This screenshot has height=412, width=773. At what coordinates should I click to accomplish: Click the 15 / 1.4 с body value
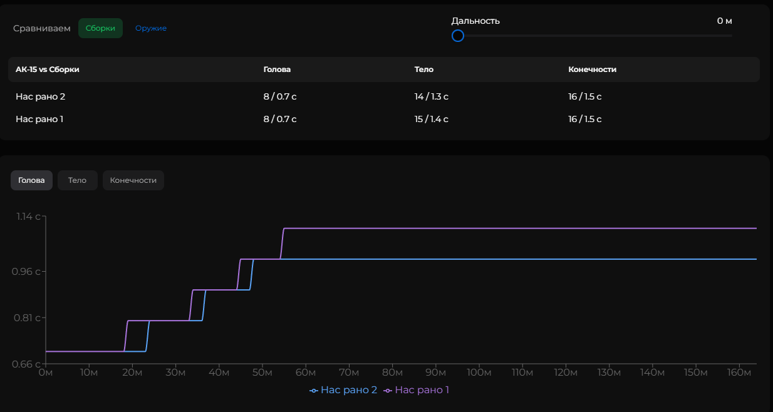pos(431,119)
